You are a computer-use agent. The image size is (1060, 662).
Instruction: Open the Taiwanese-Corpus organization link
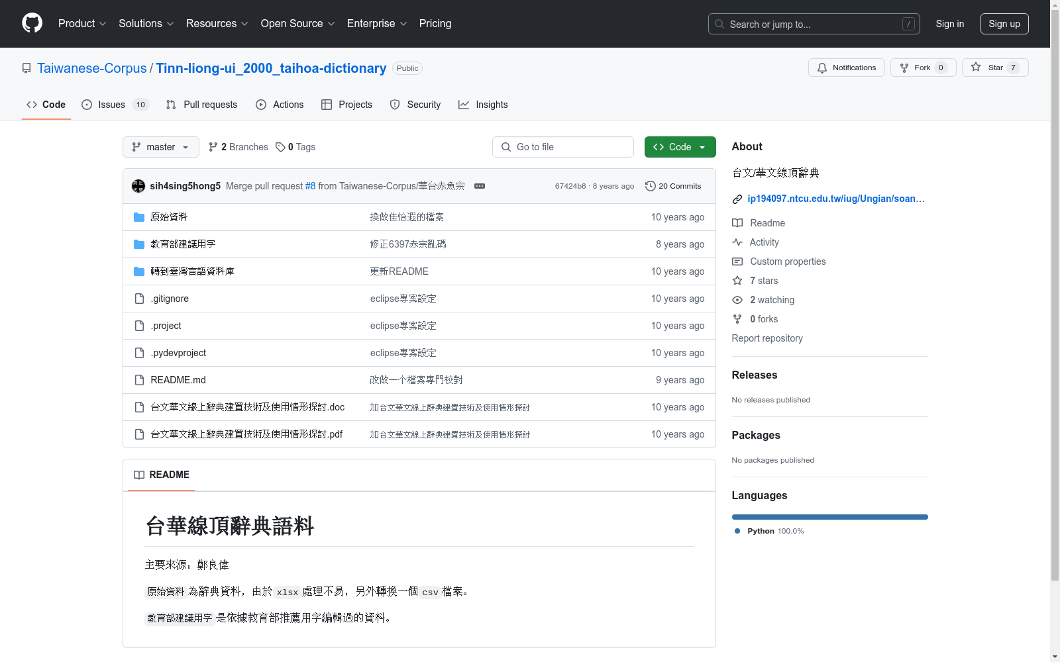tap(92, 68)
